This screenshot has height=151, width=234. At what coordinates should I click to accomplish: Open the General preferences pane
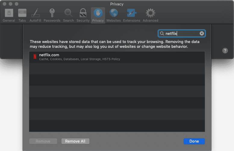(9, 16)
